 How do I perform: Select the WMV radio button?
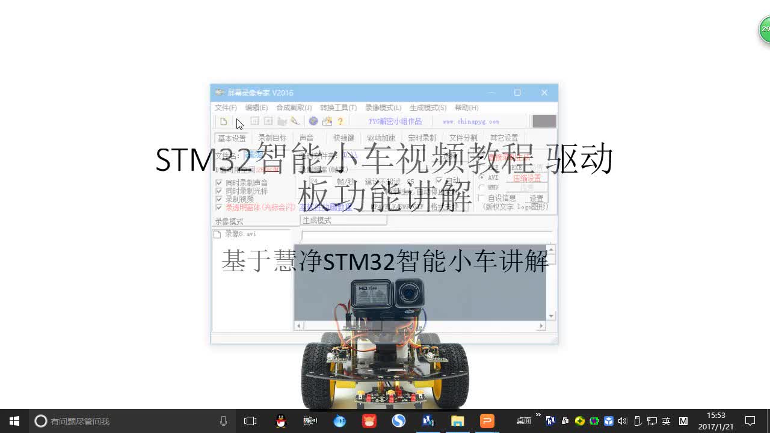482,187
